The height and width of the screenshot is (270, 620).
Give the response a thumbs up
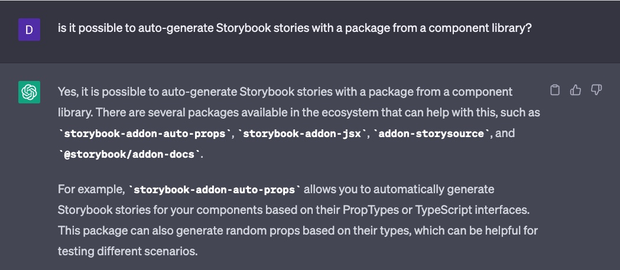pyautogui.click(x=575, y=90)
